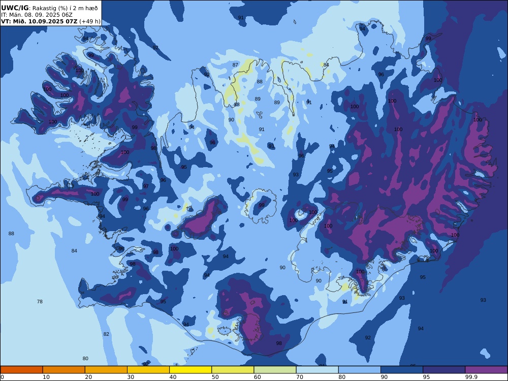
Task: Click the "VT: Mið. 10.09.2025 07Z" line
Action: pos(39,21)
